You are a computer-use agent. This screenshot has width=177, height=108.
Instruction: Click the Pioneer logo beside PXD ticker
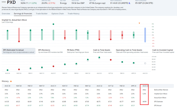[x=4, y=2]
